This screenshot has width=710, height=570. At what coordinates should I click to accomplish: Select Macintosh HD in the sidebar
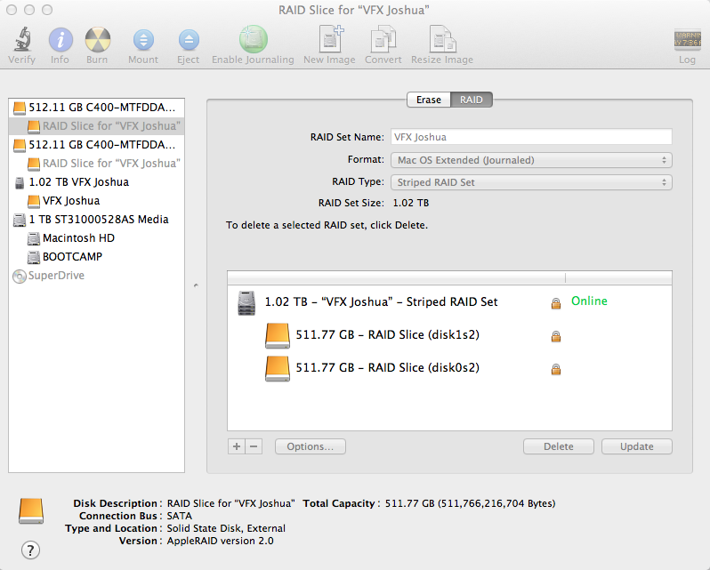pyautogui.click(x=96, y=238)
